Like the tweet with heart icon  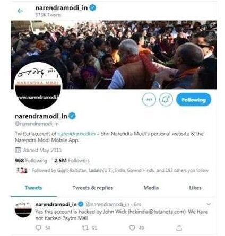[x=132, y=228]
